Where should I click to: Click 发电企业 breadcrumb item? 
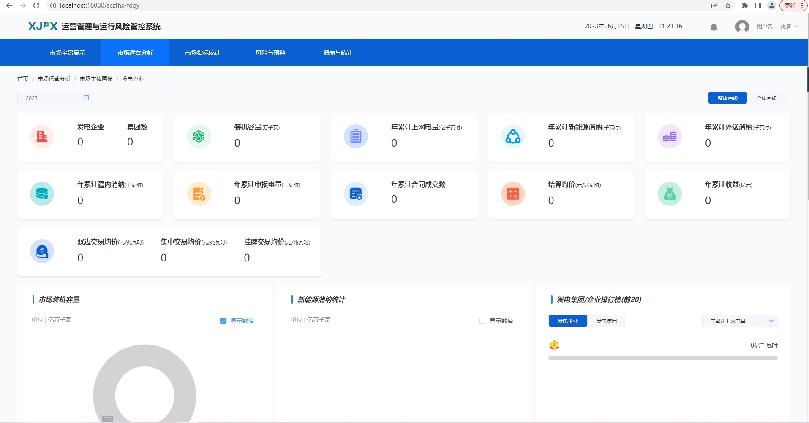coord(133,79)
